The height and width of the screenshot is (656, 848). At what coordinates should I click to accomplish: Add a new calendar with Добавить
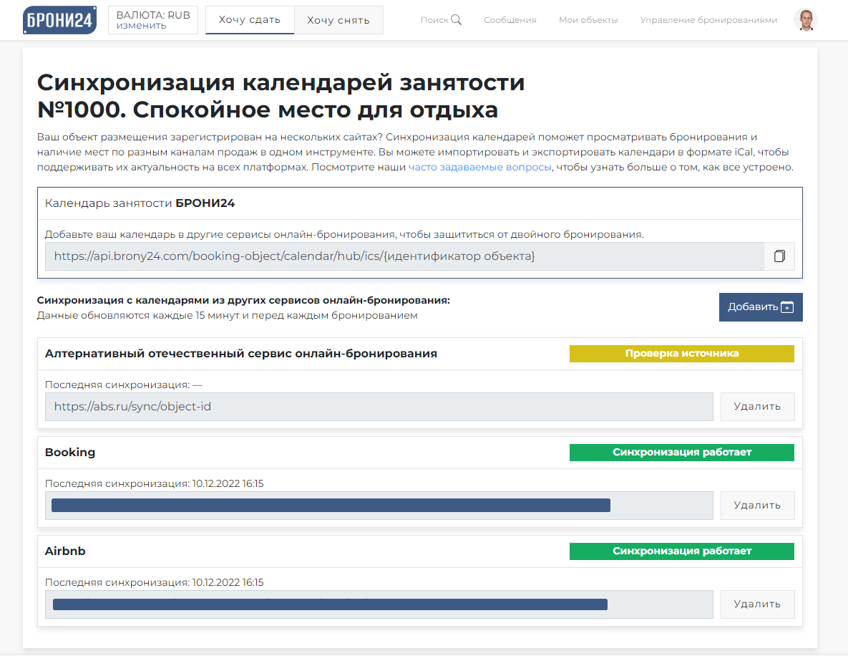761,307
